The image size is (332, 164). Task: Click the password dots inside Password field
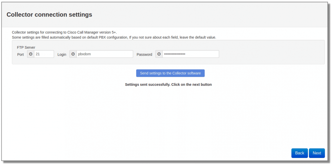click(x=175, y=54)
